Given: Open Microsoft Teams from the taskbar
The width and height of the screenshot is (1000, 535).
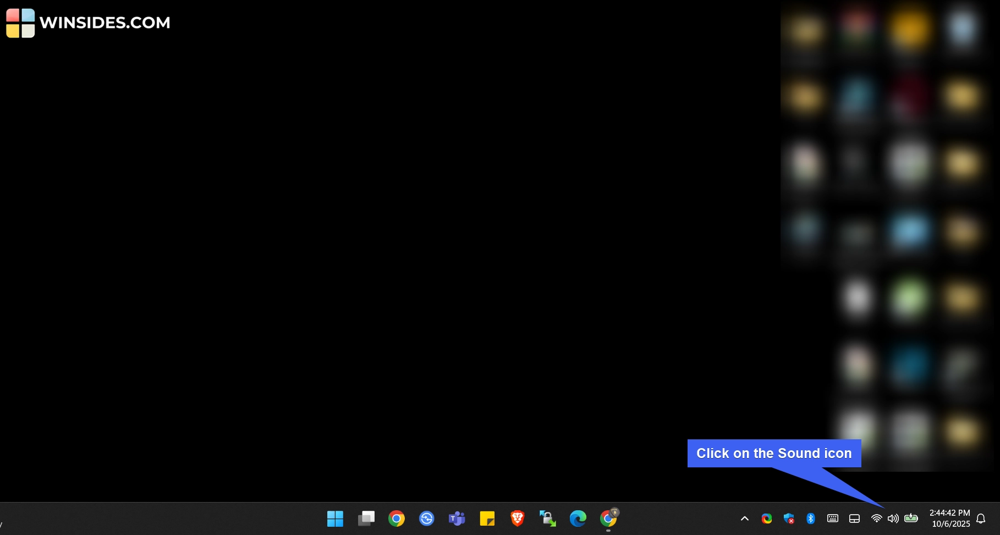Looking at the screenshot, I should pyautogui.click(x=457, y=519).
